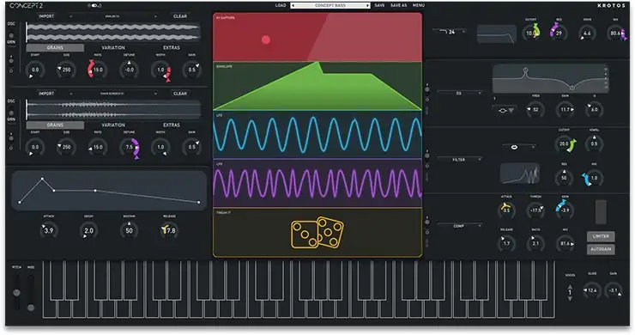
Task: Switch to first oscillator's VARIATION tab
Action: [113, 48]
